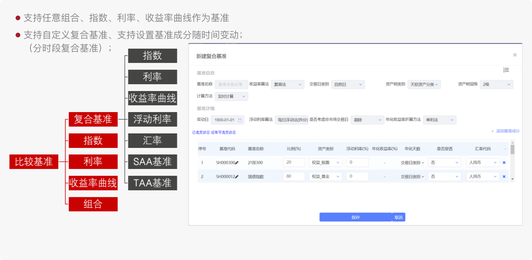The height and width of the screenshot is (260, 532).
Task: Delete the 沪深300 row with its X
Action: point(504,162)
